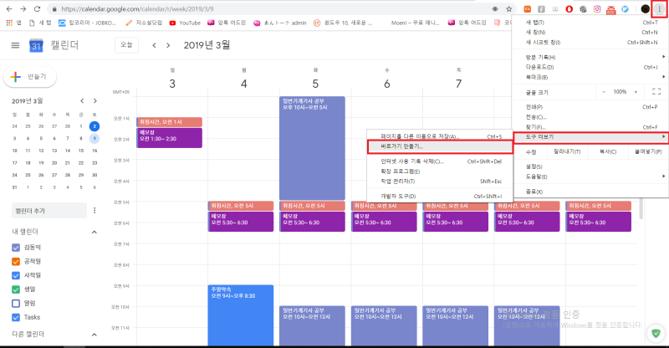The height and width of the screenshot is (348, 669).
Task: Click 잘라내기(T) in the edit row
Action: pyautogui.click(x=567, y=151)
